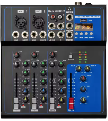Click channel 2 INSERT jack
This screenshot has width=108, height=121.
pos(43,35)
